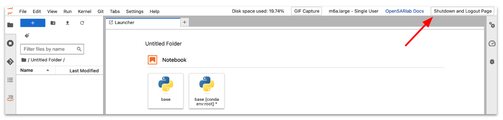
Task: Sort files by Name column
Action: coord(27,70)
